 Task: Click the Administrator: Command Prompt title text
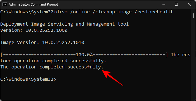33,4
